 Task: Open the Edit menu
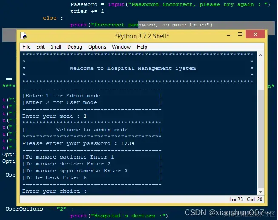(x=40, y=47)
